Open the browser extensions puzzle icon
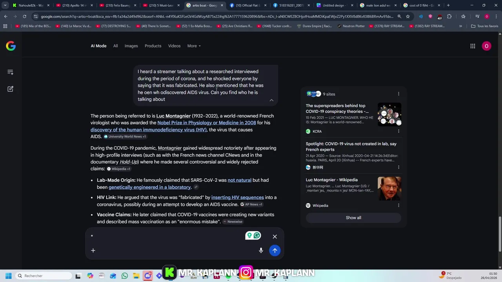This screenshot has width=502, height=282. [449, 16]
